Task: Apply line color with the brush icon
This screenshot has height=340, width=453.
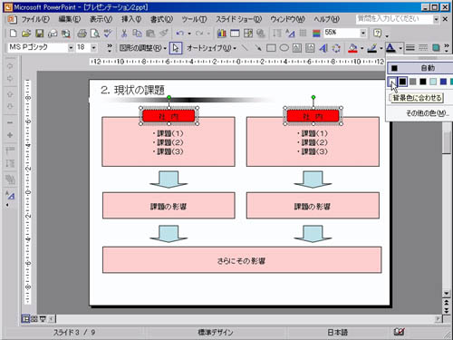Action: click(x=371, y=48)
